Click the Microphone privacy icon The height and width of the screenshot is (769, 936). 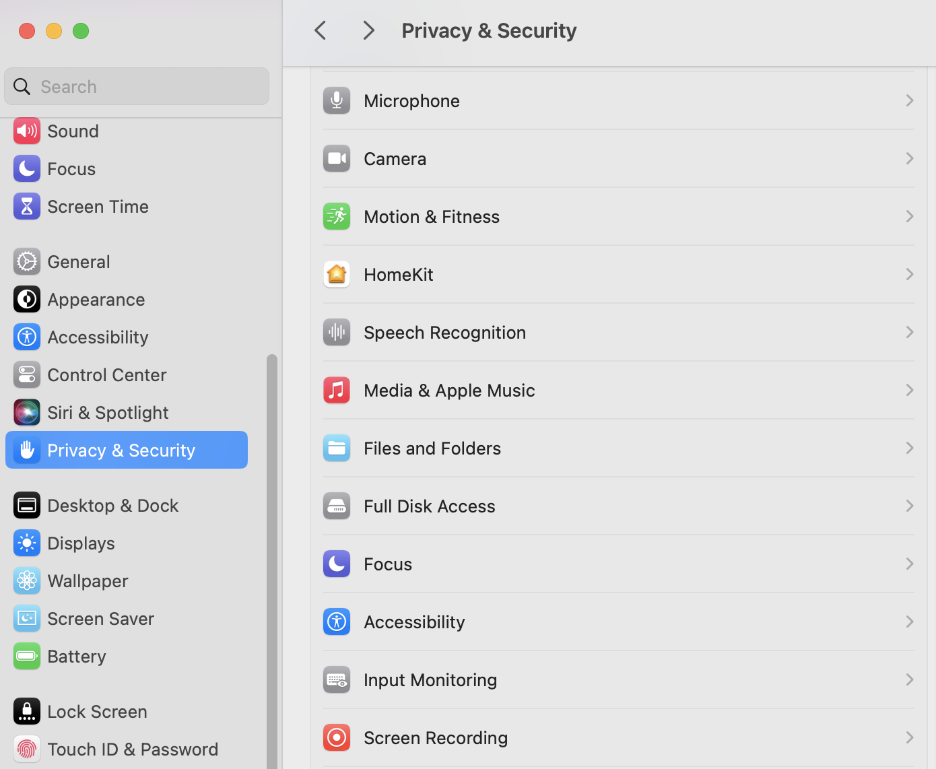tap(337, 101)
